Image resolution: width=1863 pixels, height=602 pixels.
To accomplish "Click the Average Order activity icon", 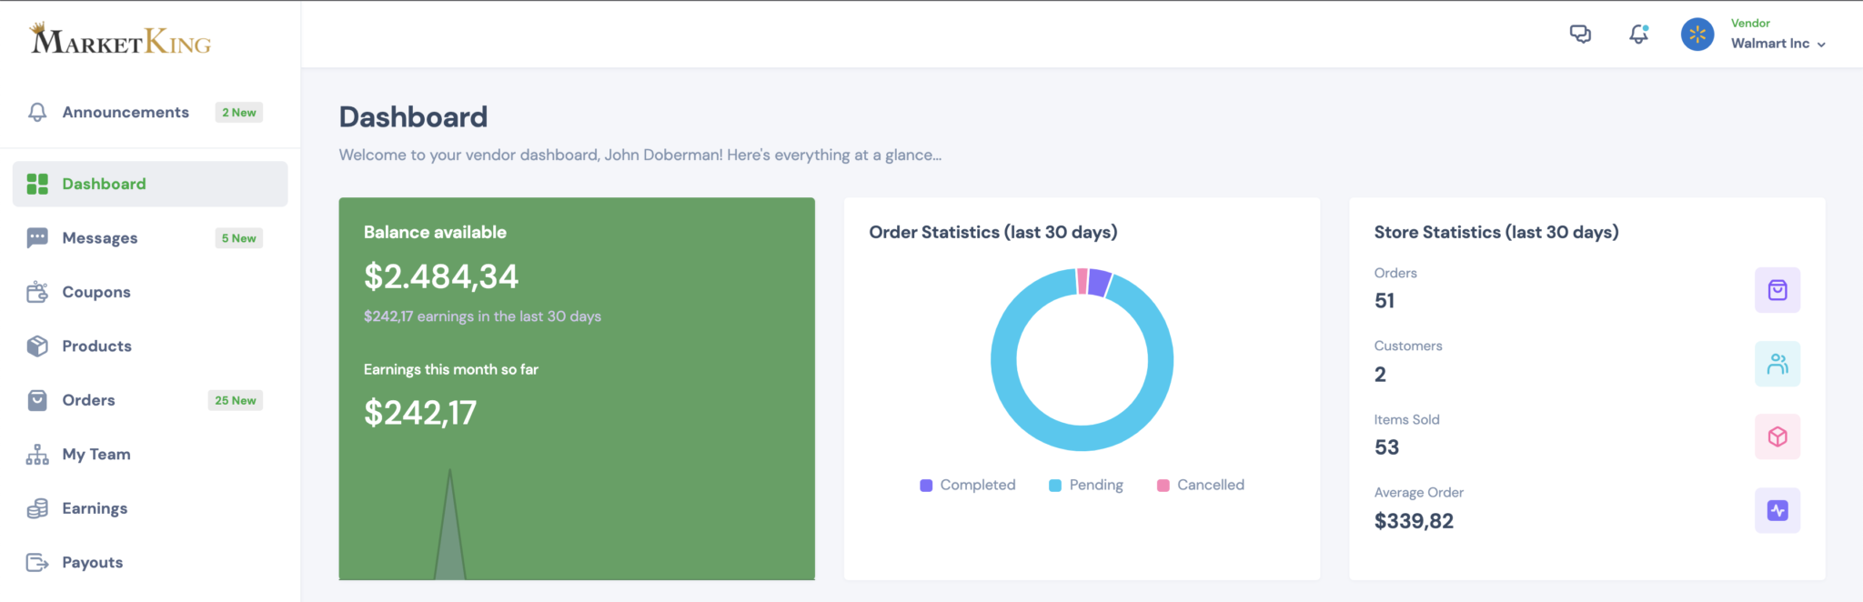I will tap(1777, 510).
